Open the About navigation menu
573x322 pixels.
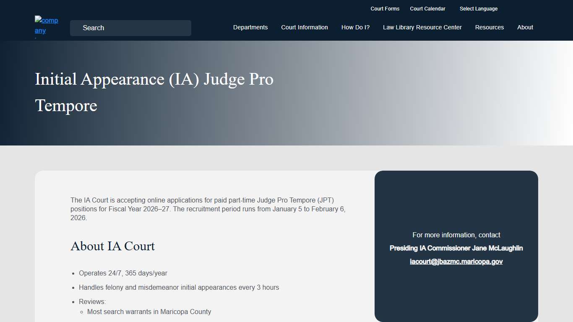525,27
